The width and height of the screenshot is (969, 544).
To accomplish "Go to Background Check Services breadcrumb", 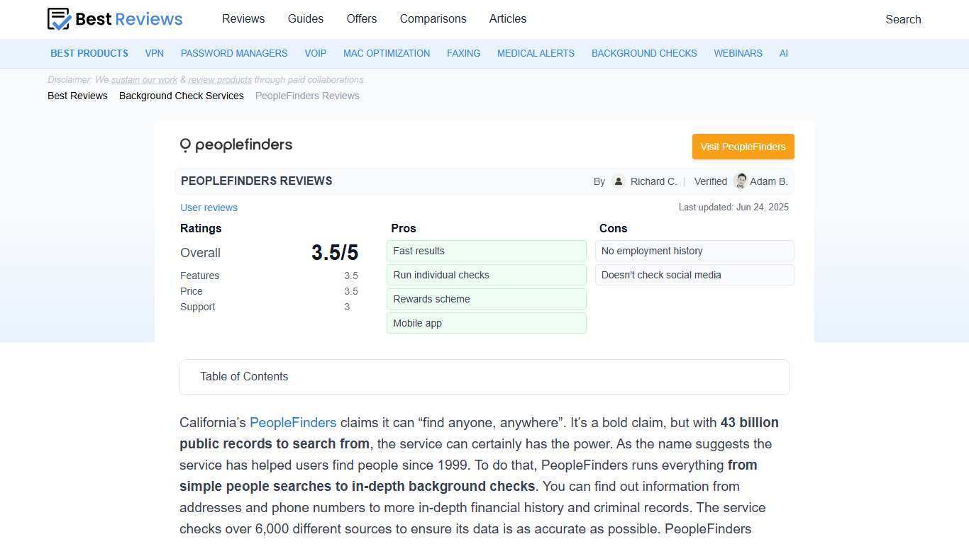I will (181, 96).
